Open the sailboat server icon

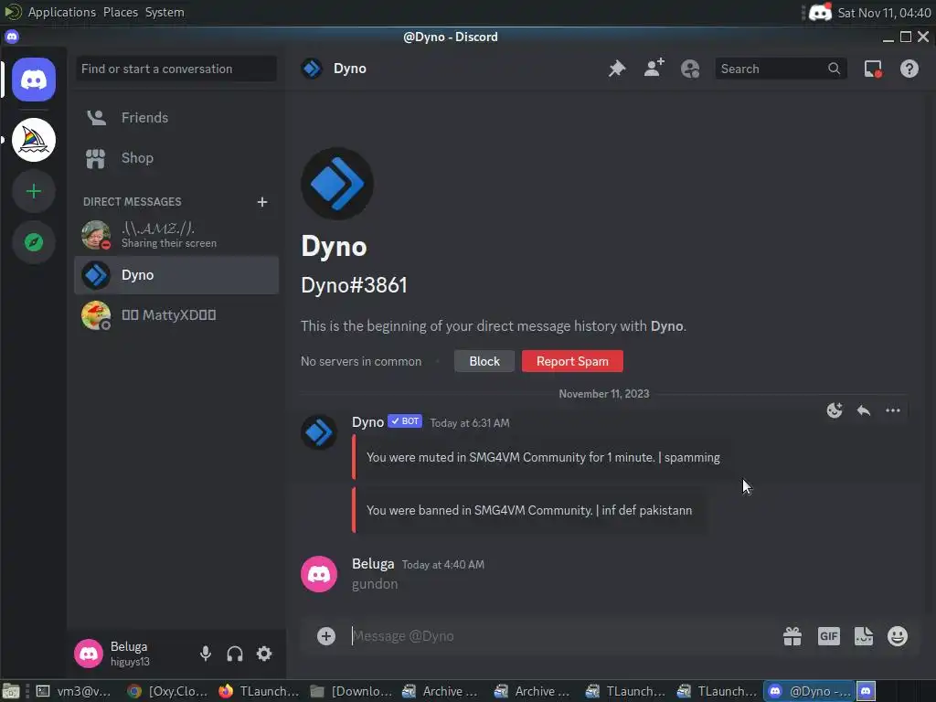[34, 140]
